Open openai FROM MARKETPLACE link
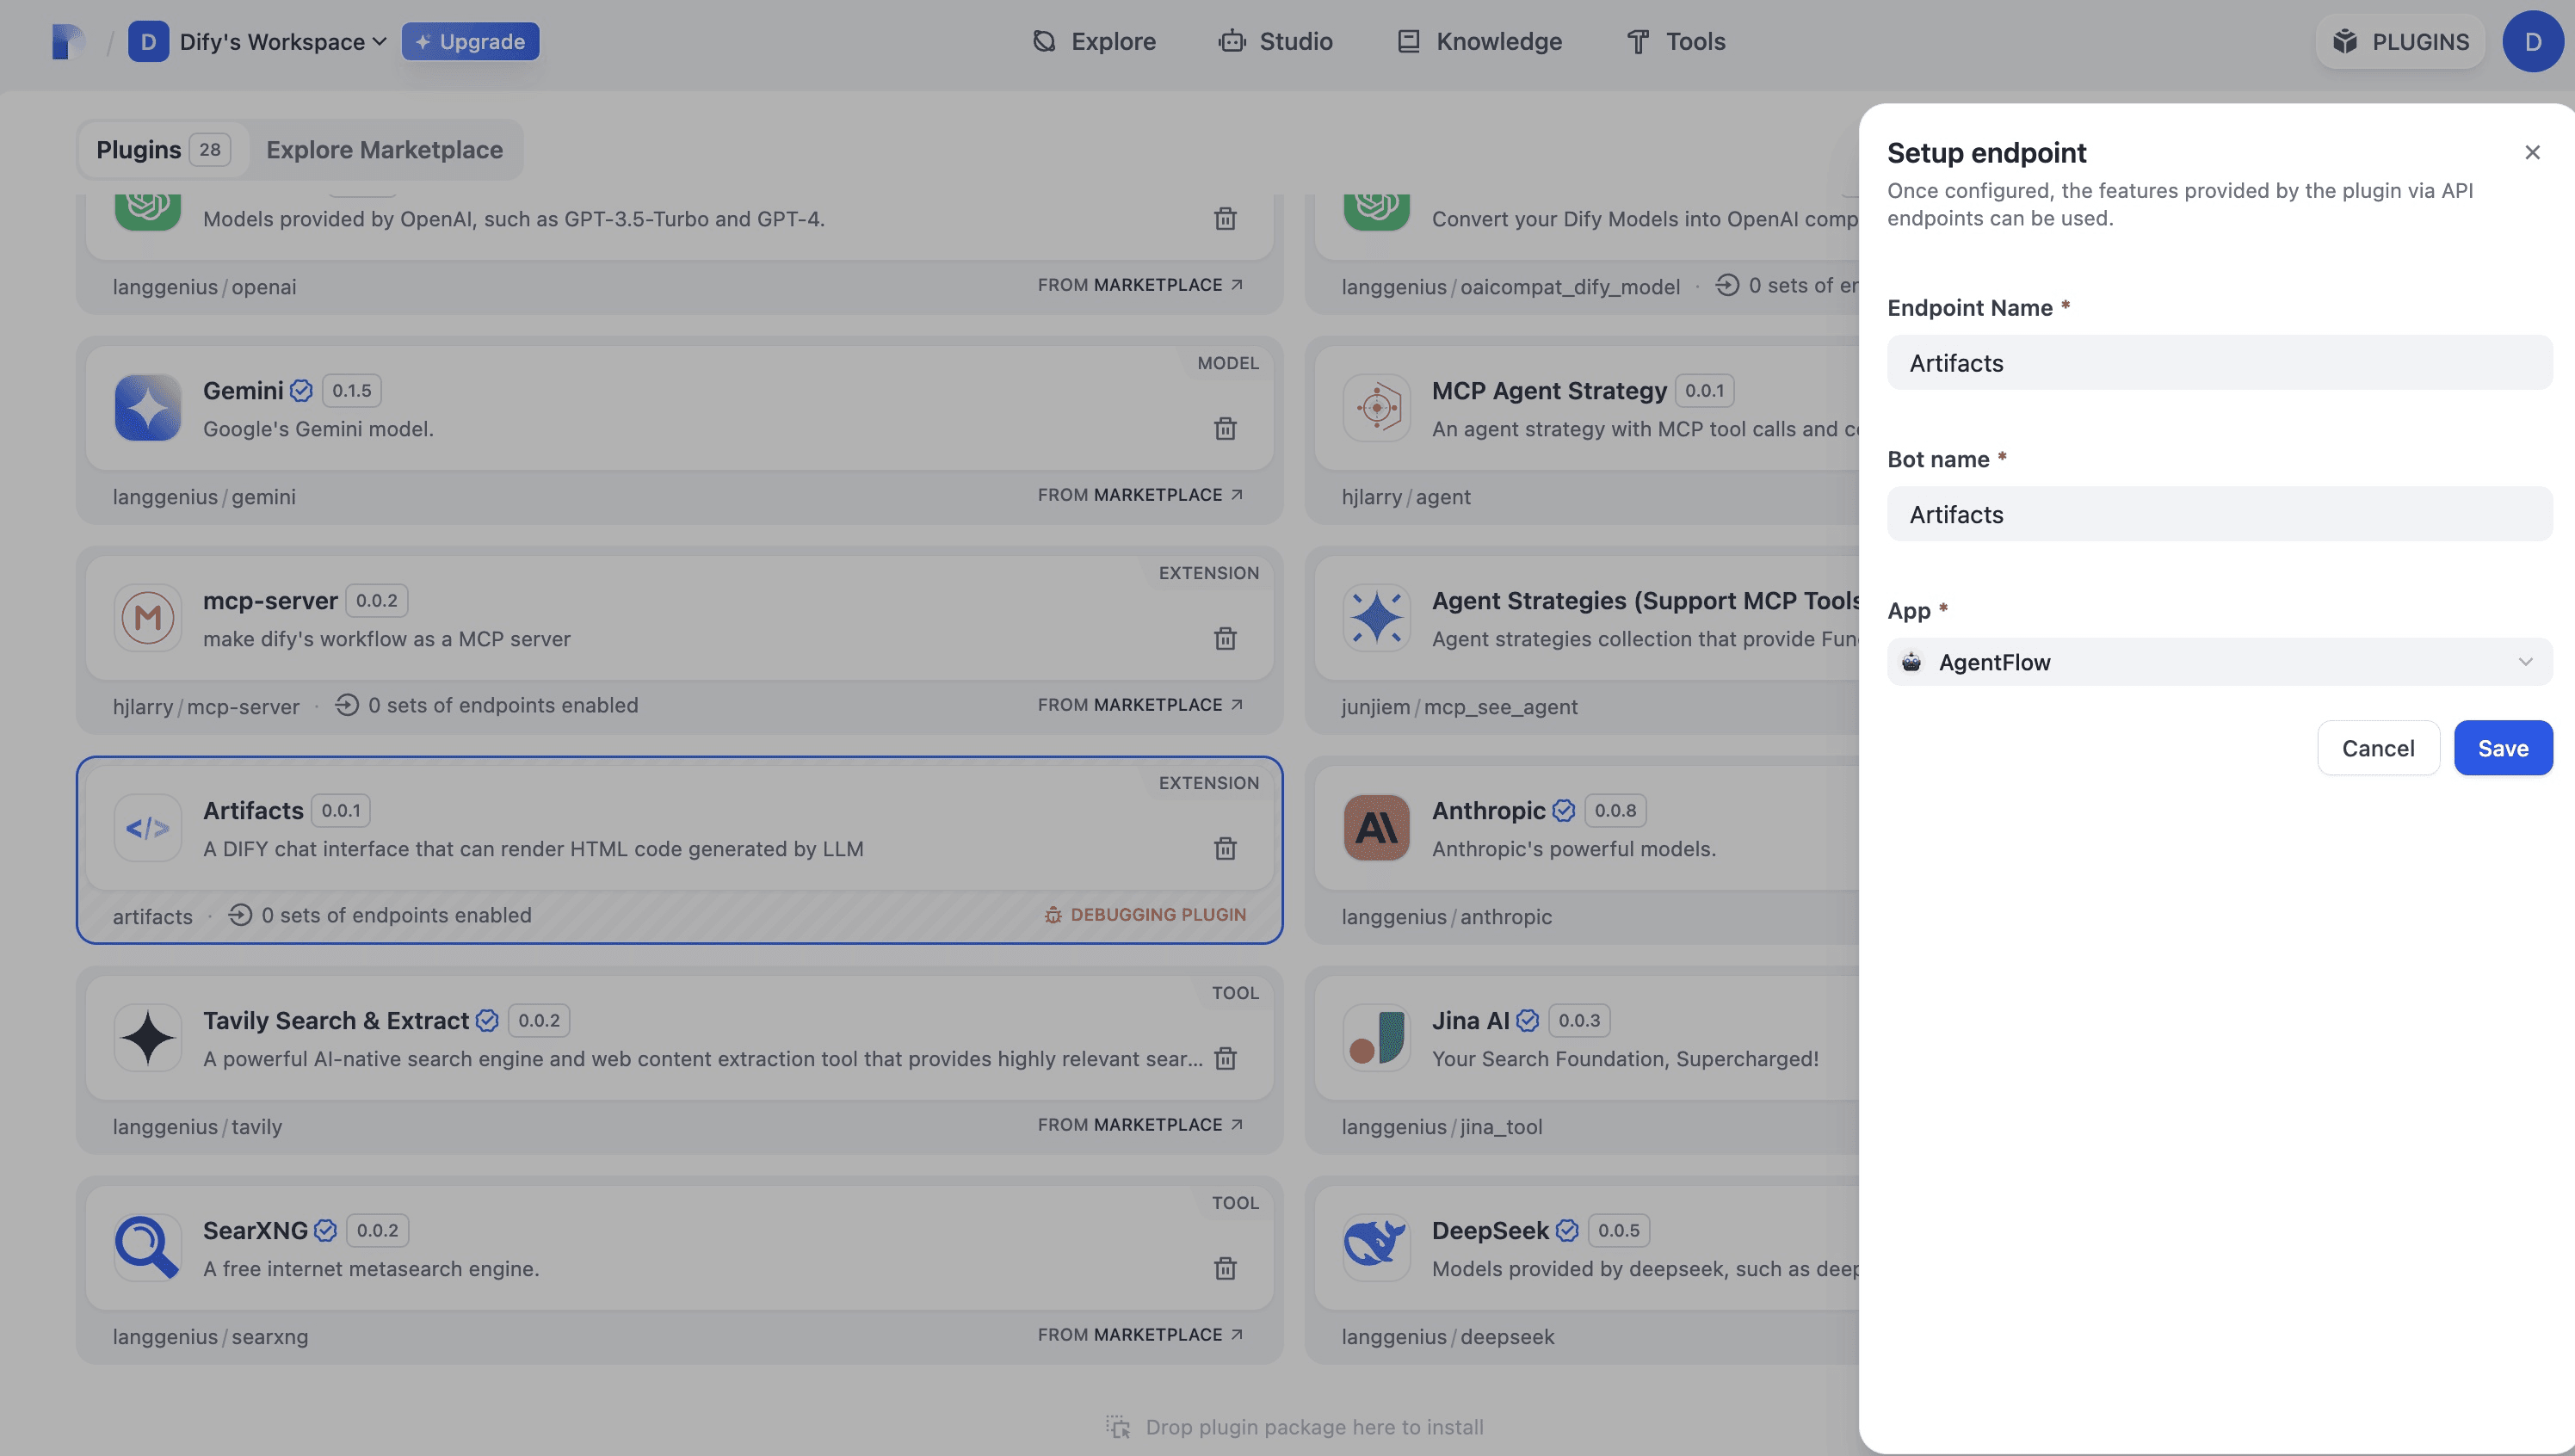The height and width of the screenshot is (1456, 2575). (x=1140, y=285)
